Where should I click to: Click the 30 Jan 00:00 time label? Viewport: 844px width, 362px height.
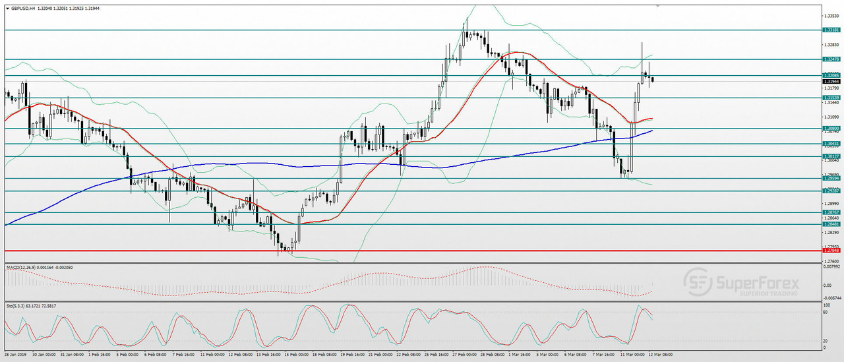click(x=45, y=354)
